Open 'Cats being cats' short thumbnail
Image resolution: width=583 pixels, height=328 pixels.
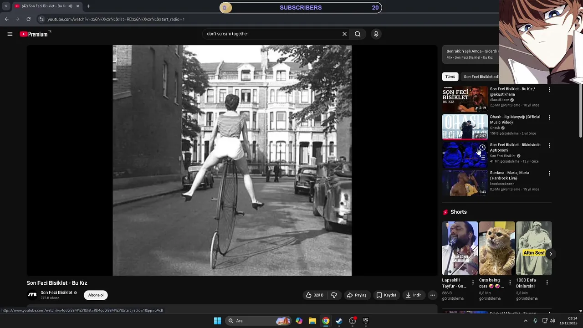click(x=497, y=248)
